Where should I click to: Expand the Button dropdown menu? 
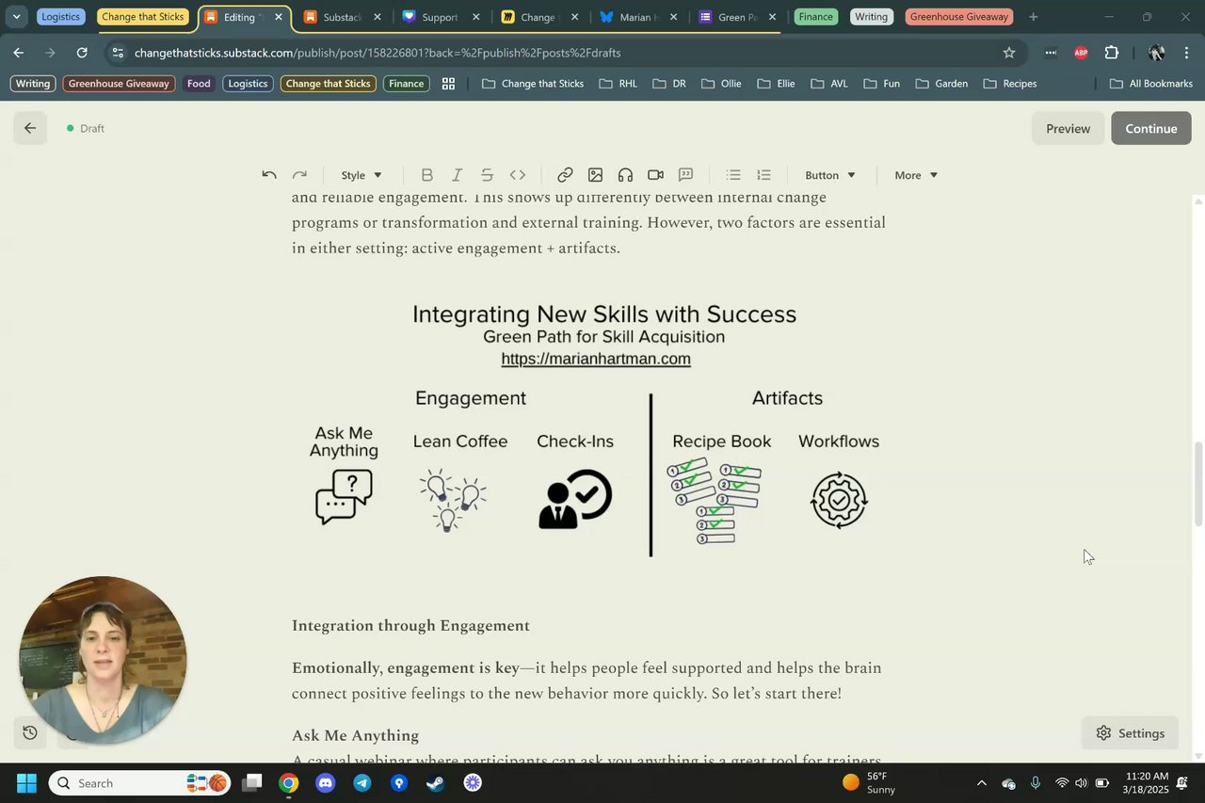(830, 175)
